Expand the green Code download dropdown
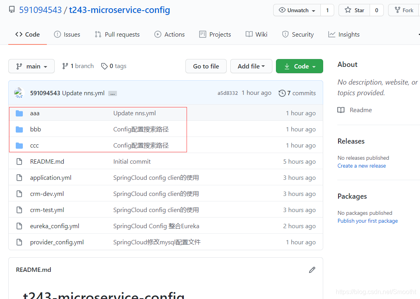420x299 pixels. pos(300,66)
